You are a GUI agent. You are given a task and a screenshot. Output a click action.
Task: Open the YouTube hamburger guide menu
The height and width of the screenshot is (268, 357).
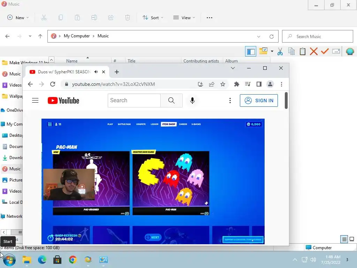pyautogui.click(x=35, y=100)
